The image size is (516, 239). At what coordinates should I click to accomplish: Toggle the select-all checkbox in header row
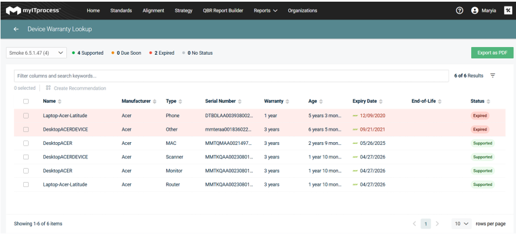click(26, 101)
